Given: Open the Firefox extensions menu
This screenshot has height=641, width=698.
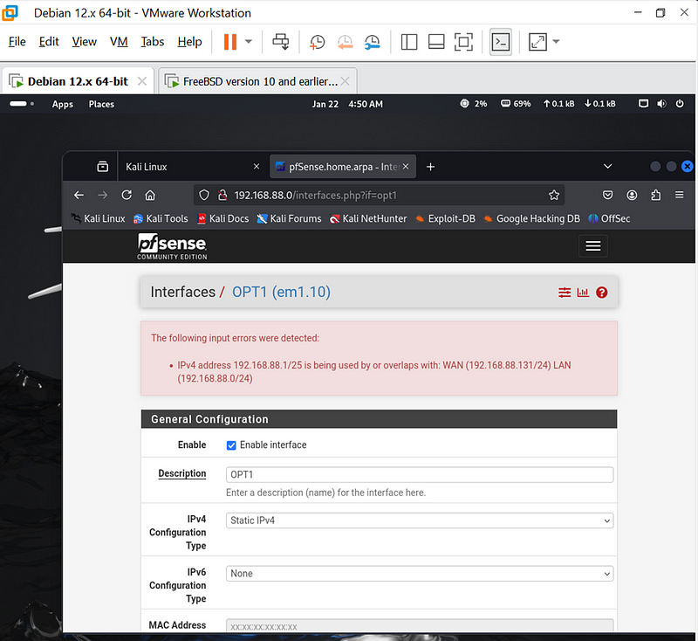Looking at the screenshot, I should coord(656,195).
